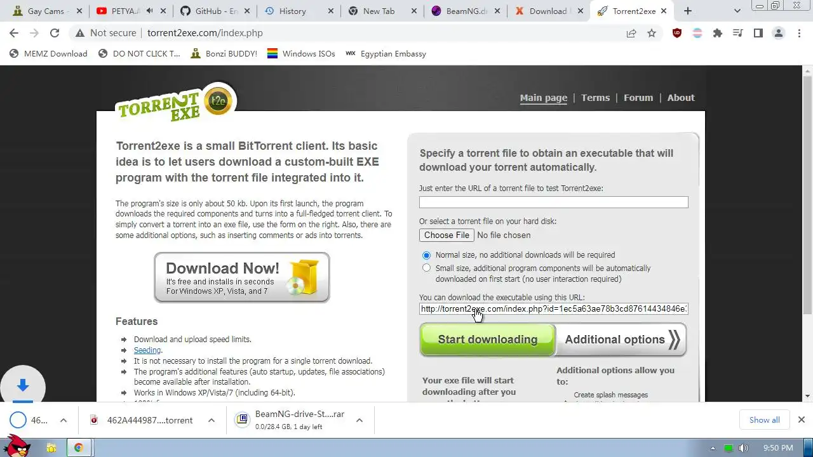Open the DO NOT CLICK bookmark
Image resolution: width=813 pixels, height=457 pixels.
pyautogui.click(x=139, y=54)
